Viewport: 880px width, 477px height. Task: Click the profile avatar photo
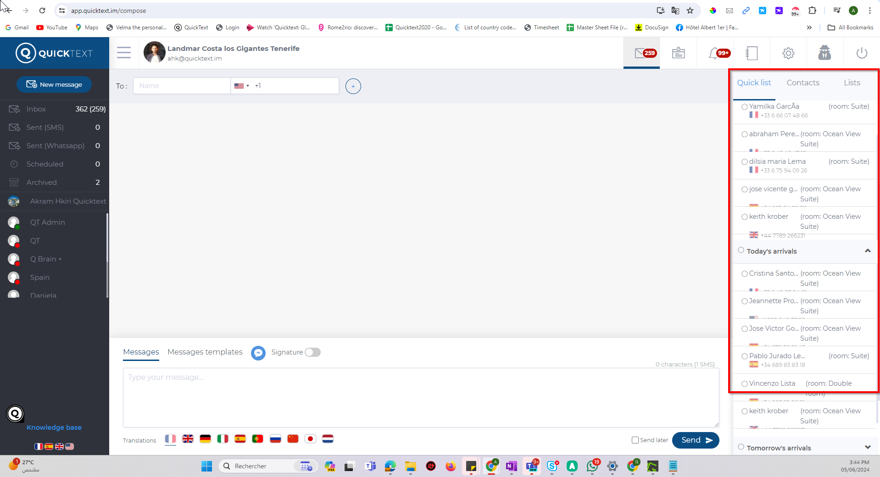(x=154, y=52)
